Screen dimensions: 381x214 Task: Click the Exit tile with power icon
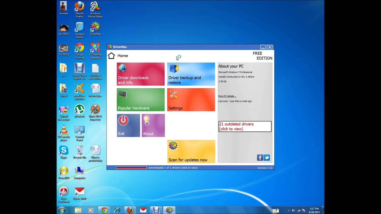[128, 125]
